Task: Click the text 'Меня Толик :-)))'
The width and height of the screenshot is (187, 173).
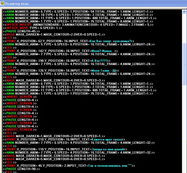Action: (x=104, y=71)
